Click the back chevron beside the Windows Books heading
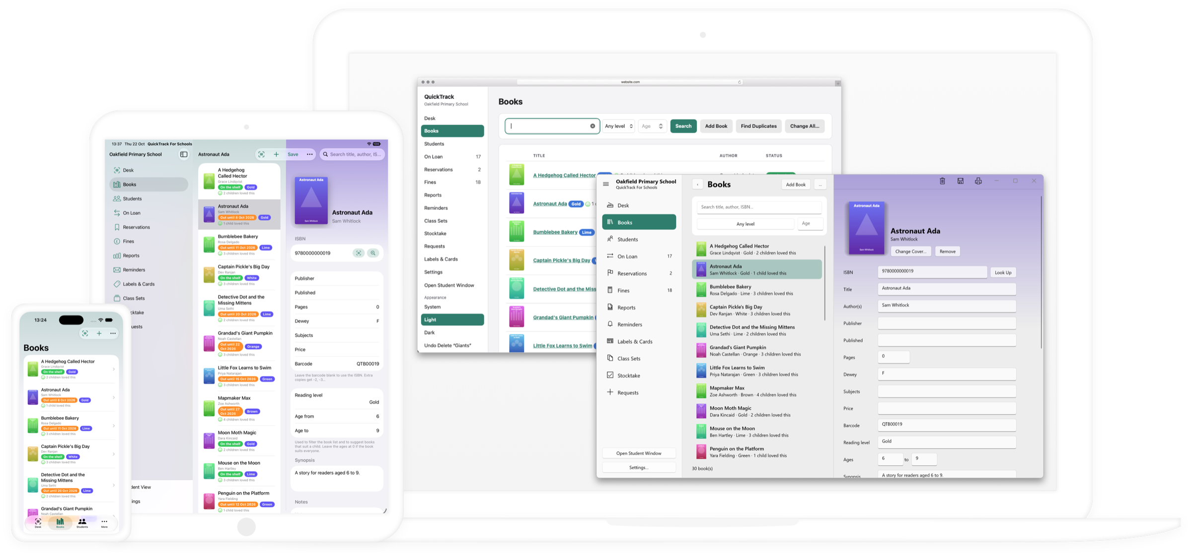This screenshot has width=1192, height=556. point(697,185)
